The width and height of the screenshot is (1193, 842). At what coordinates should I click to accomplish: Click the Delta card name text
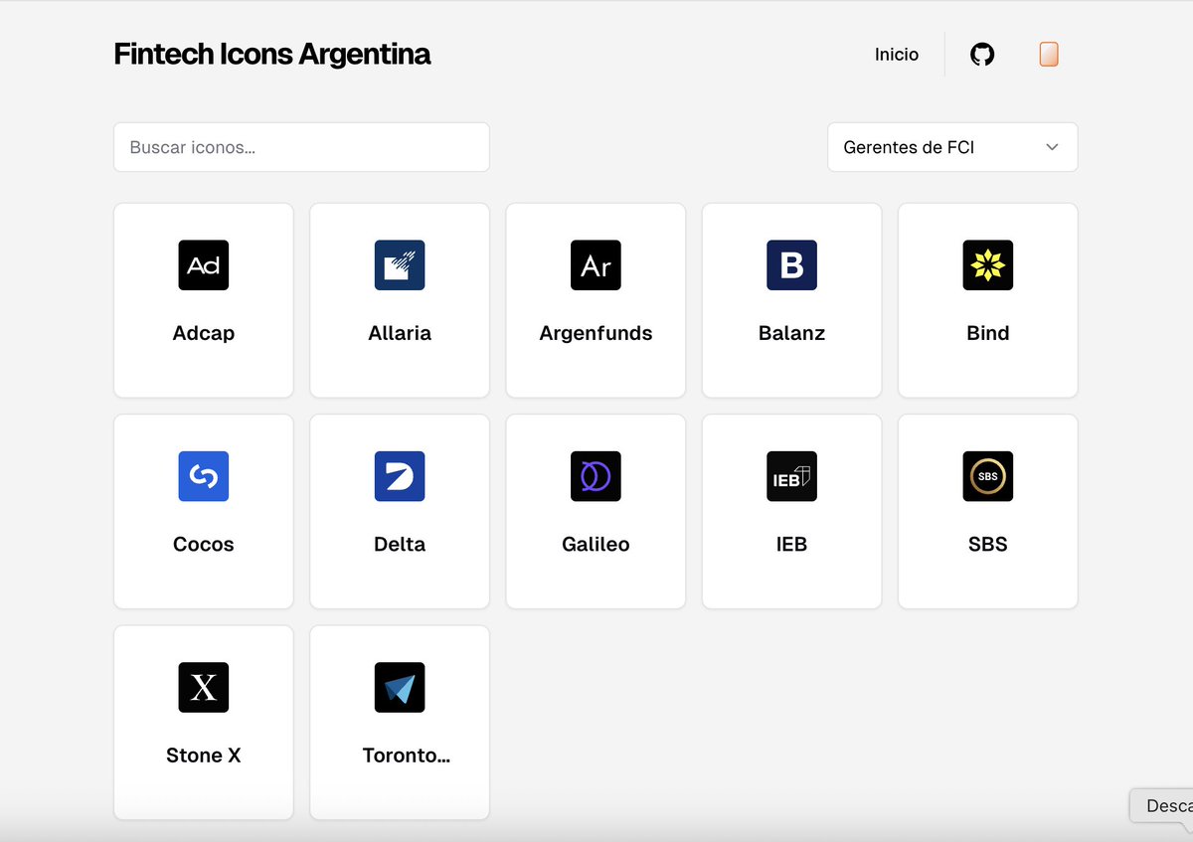(x=400, y=544)
